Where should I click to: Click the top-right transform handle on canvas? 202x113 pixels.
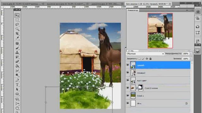pyautogui.click(x=112, y=87)
